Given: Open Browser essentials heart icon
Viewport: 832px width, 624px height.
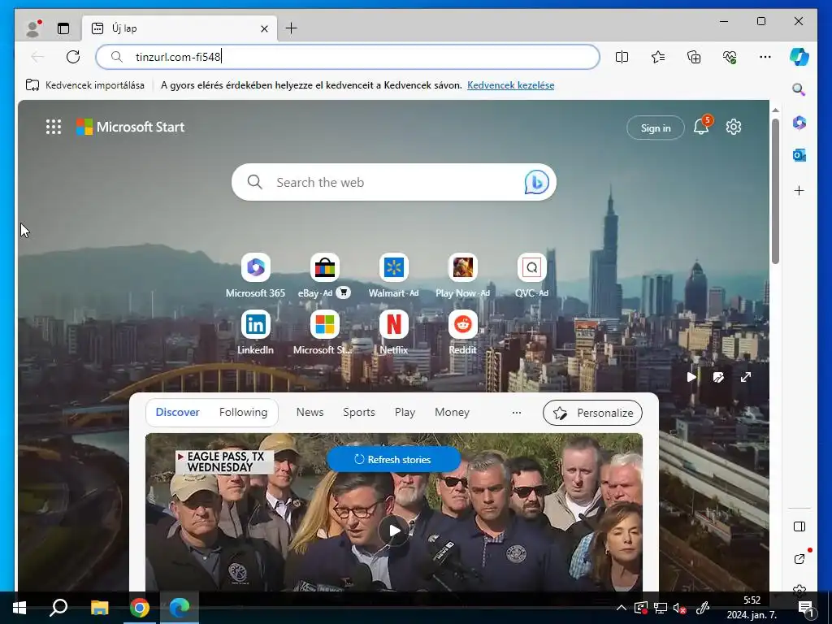Looking at the screenshot, I should [730, 57].
